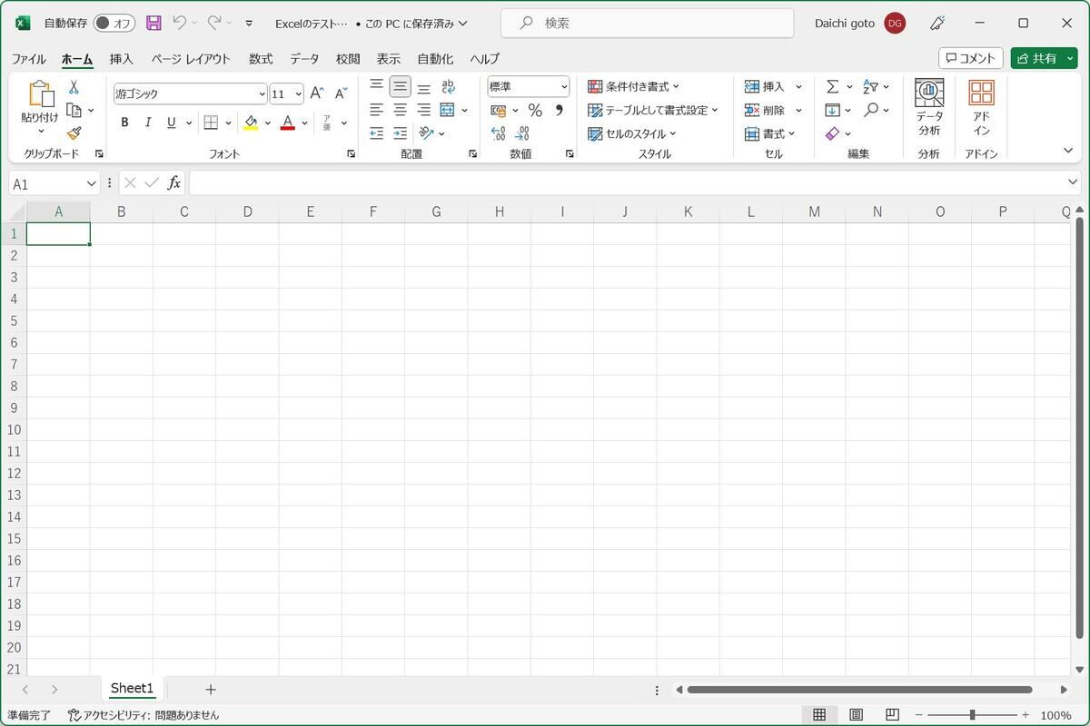This screenshot has height=726, width=1090.
Task: Apply Bold formatting
Action: pos(124,123)
